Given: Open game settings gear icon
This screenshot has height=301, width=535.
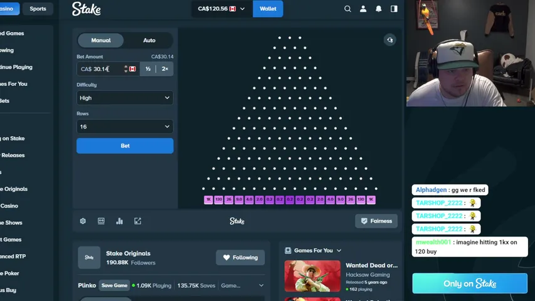Looking at the screenshot, I should click(83, 221).
